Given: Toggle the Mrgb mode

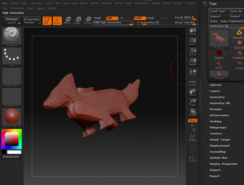Looking at the screenshot, I should coord(98,18).
